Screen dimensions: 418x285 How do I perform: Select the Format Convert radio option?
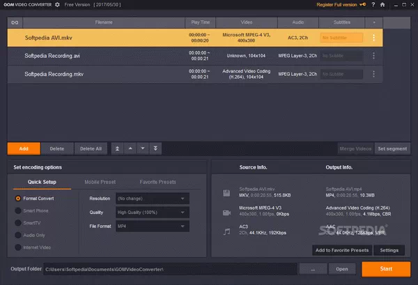pyautogui.click(x=18, y=199)
